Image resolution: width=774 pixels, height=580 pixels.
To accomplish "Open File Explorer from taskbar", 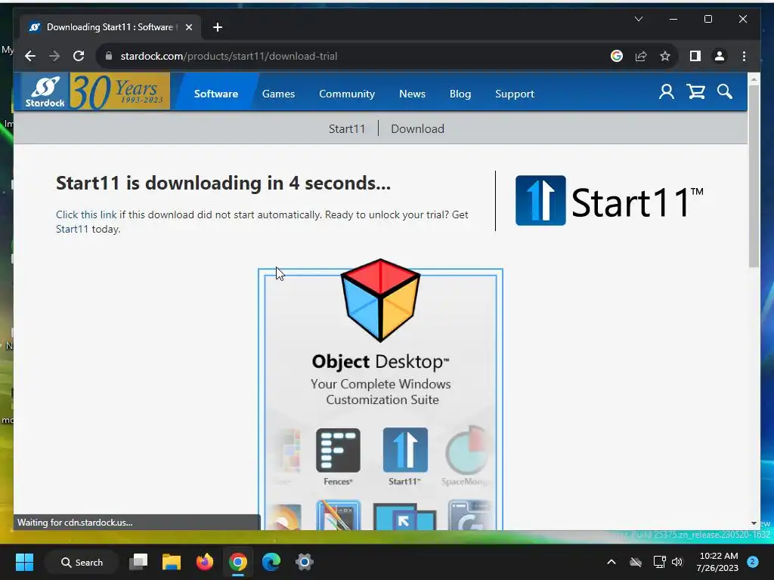I will click(x=172, y=562).
